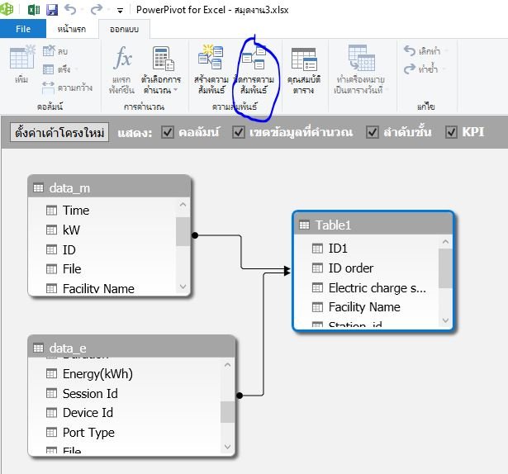Screen dimensions: 508x474
Task: Select Facility Name field in Table1
Action: 363,307
